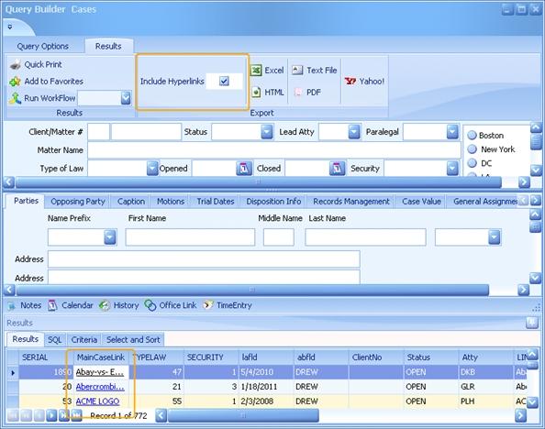Open the Abay-vs- E... case link
Screen dimensions: 545x429
(100, 372)
